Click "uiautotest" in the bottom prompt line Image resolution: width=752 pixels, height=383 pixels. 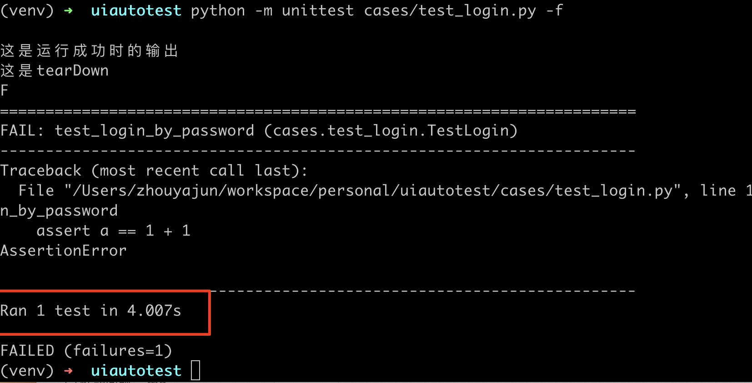coord(136,371)
